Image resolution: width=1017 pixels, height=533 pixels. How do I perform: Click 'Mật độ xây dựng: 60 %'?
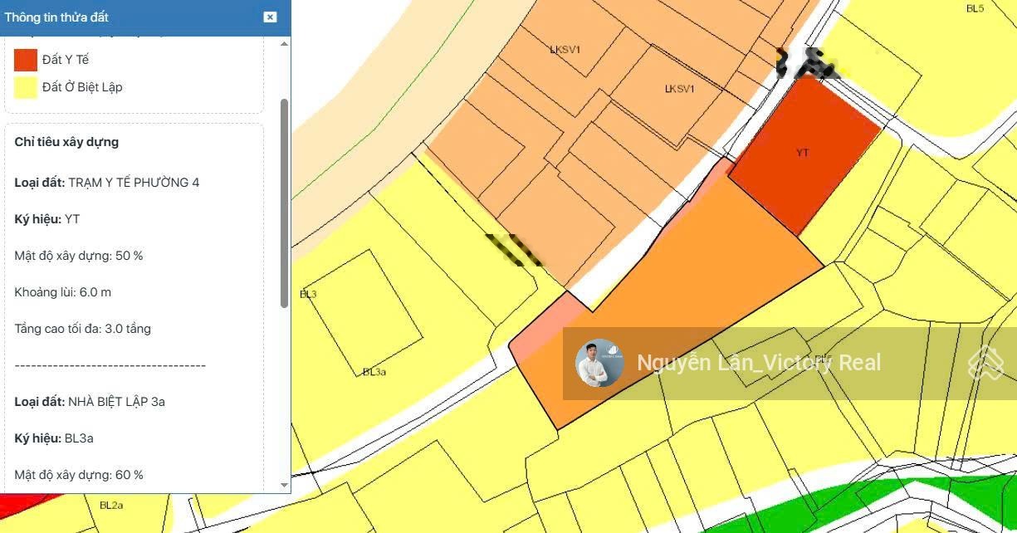(79, 475)
